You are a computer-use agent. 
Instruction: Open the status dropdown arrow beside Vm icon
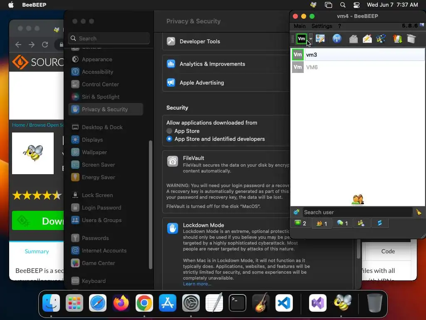coord(310,39)
